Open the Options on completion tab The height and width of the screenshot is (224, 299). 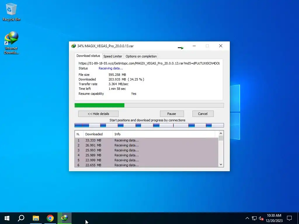141,56
